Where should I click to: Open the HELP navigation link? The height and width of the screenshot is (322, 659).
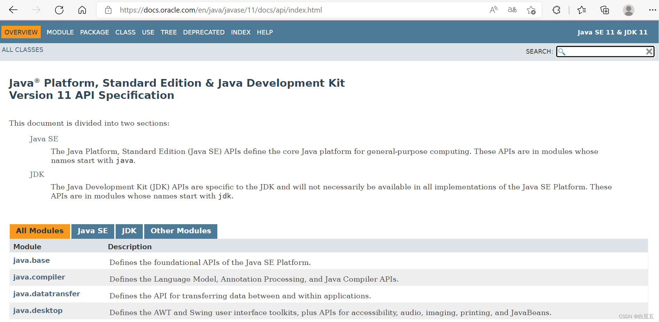265,32
